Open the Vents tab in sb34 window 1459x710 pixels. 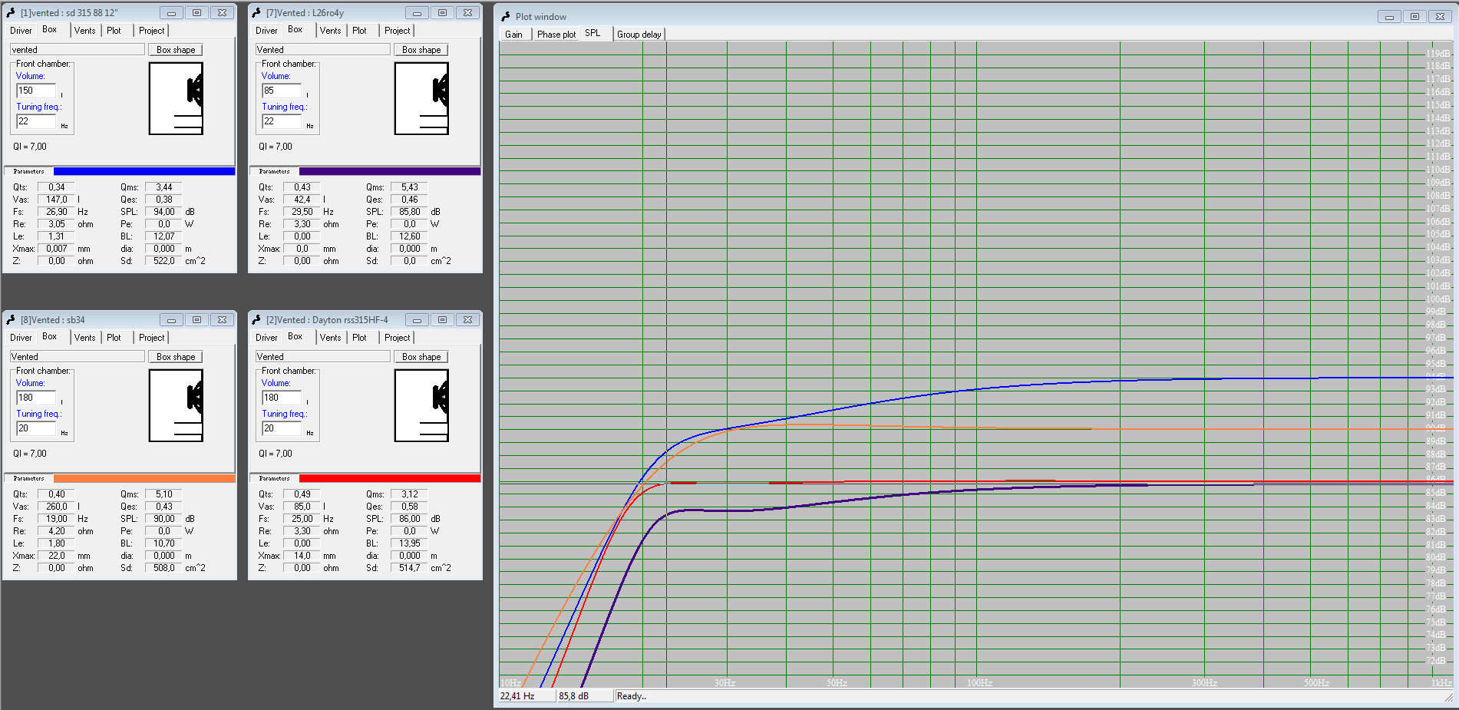click(x=84, y=338)
